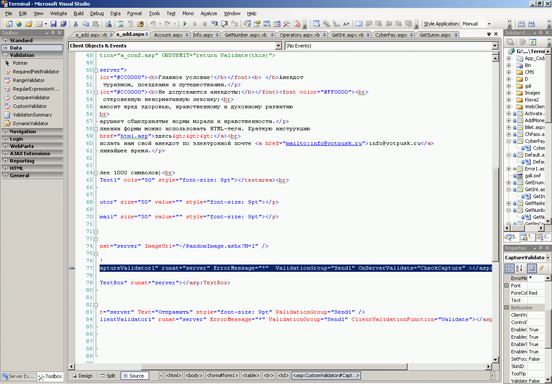Viewport: 552px width, 384px height.
Task: Expand the Standard toolbox section
Action: [x=5, y=41]
